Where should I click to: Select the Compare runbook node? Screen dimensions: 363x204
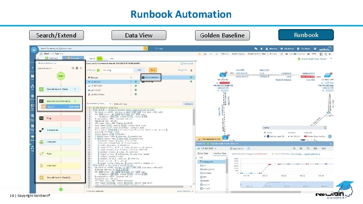[60, 142]
